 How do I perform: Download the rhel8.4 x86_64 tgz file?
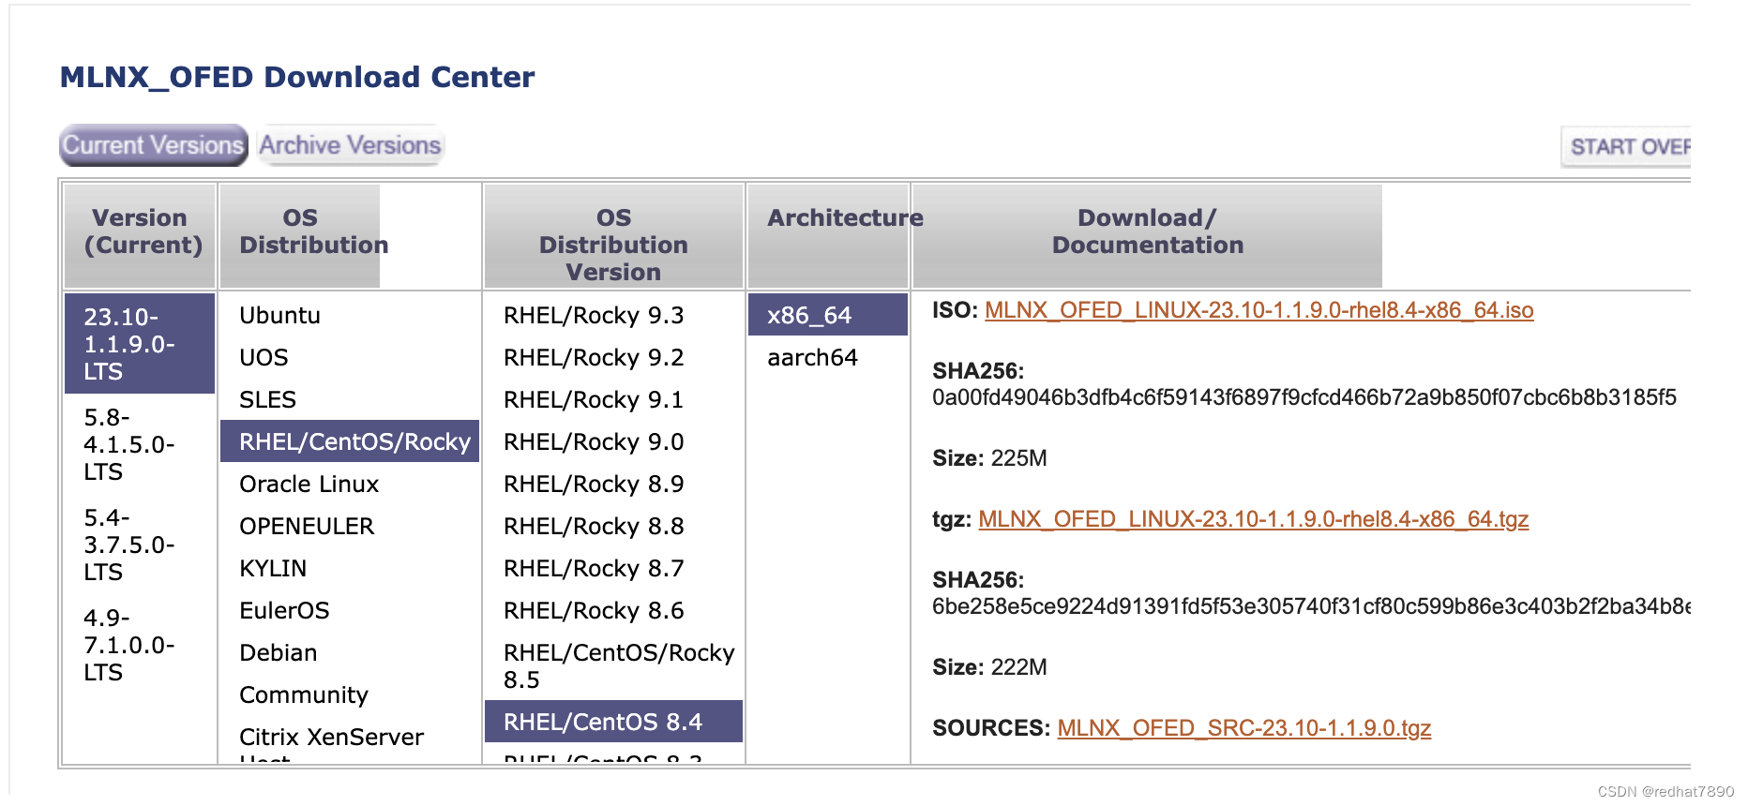(x=1253, y=519)
